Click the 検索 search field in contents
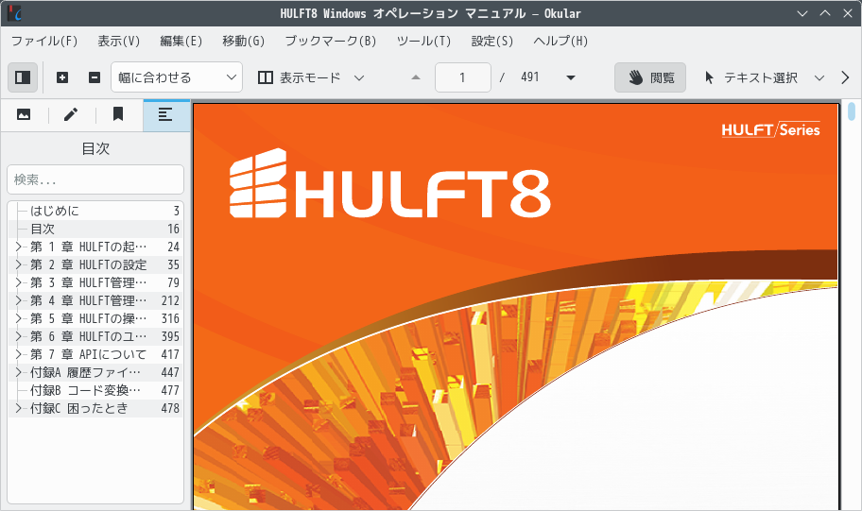The image size is (862, 511). tap(95, 179)
